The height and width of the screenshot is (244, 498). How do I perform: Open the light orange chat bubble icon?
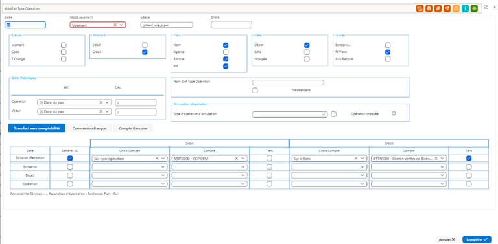click(x=456, y=8)
